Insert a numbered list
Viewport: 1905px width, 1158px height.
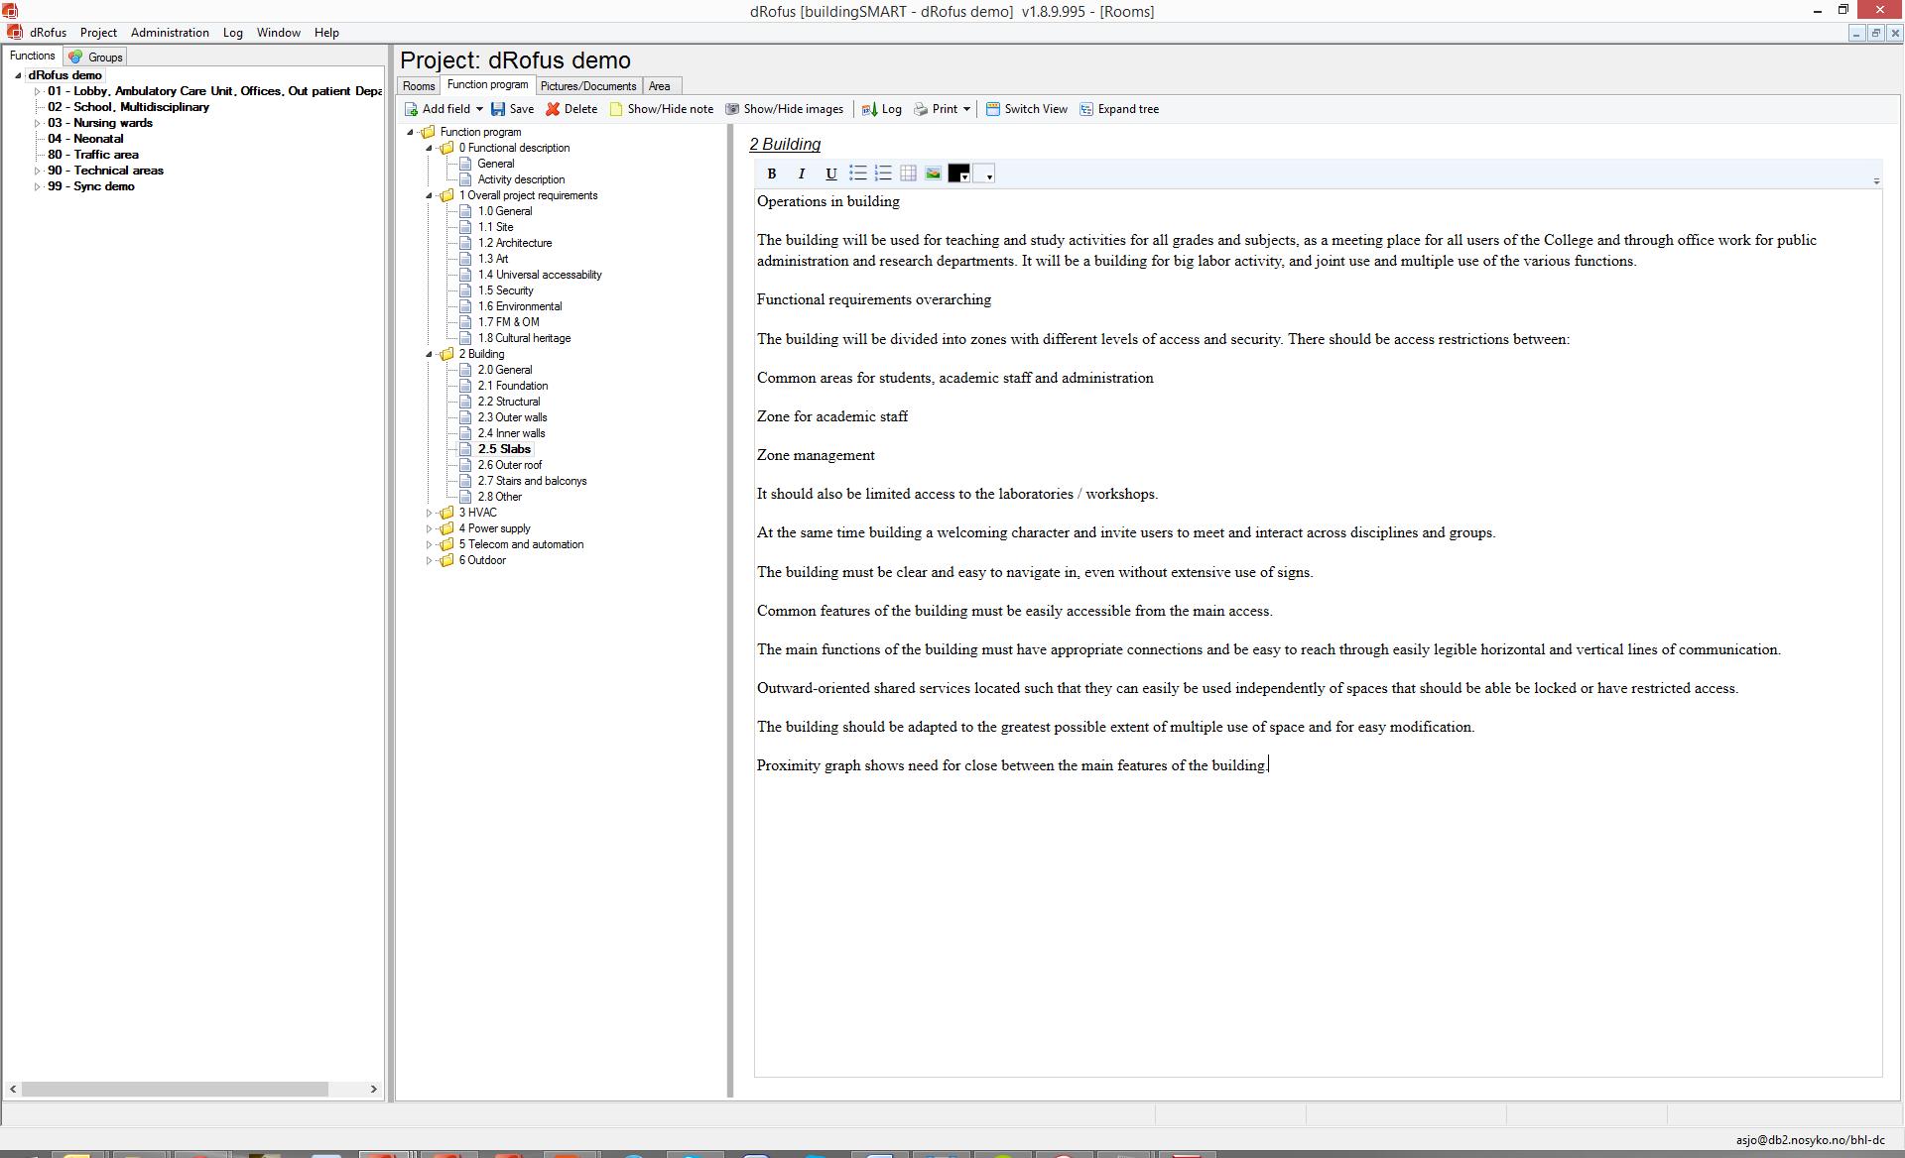click(x=883, y=174)
